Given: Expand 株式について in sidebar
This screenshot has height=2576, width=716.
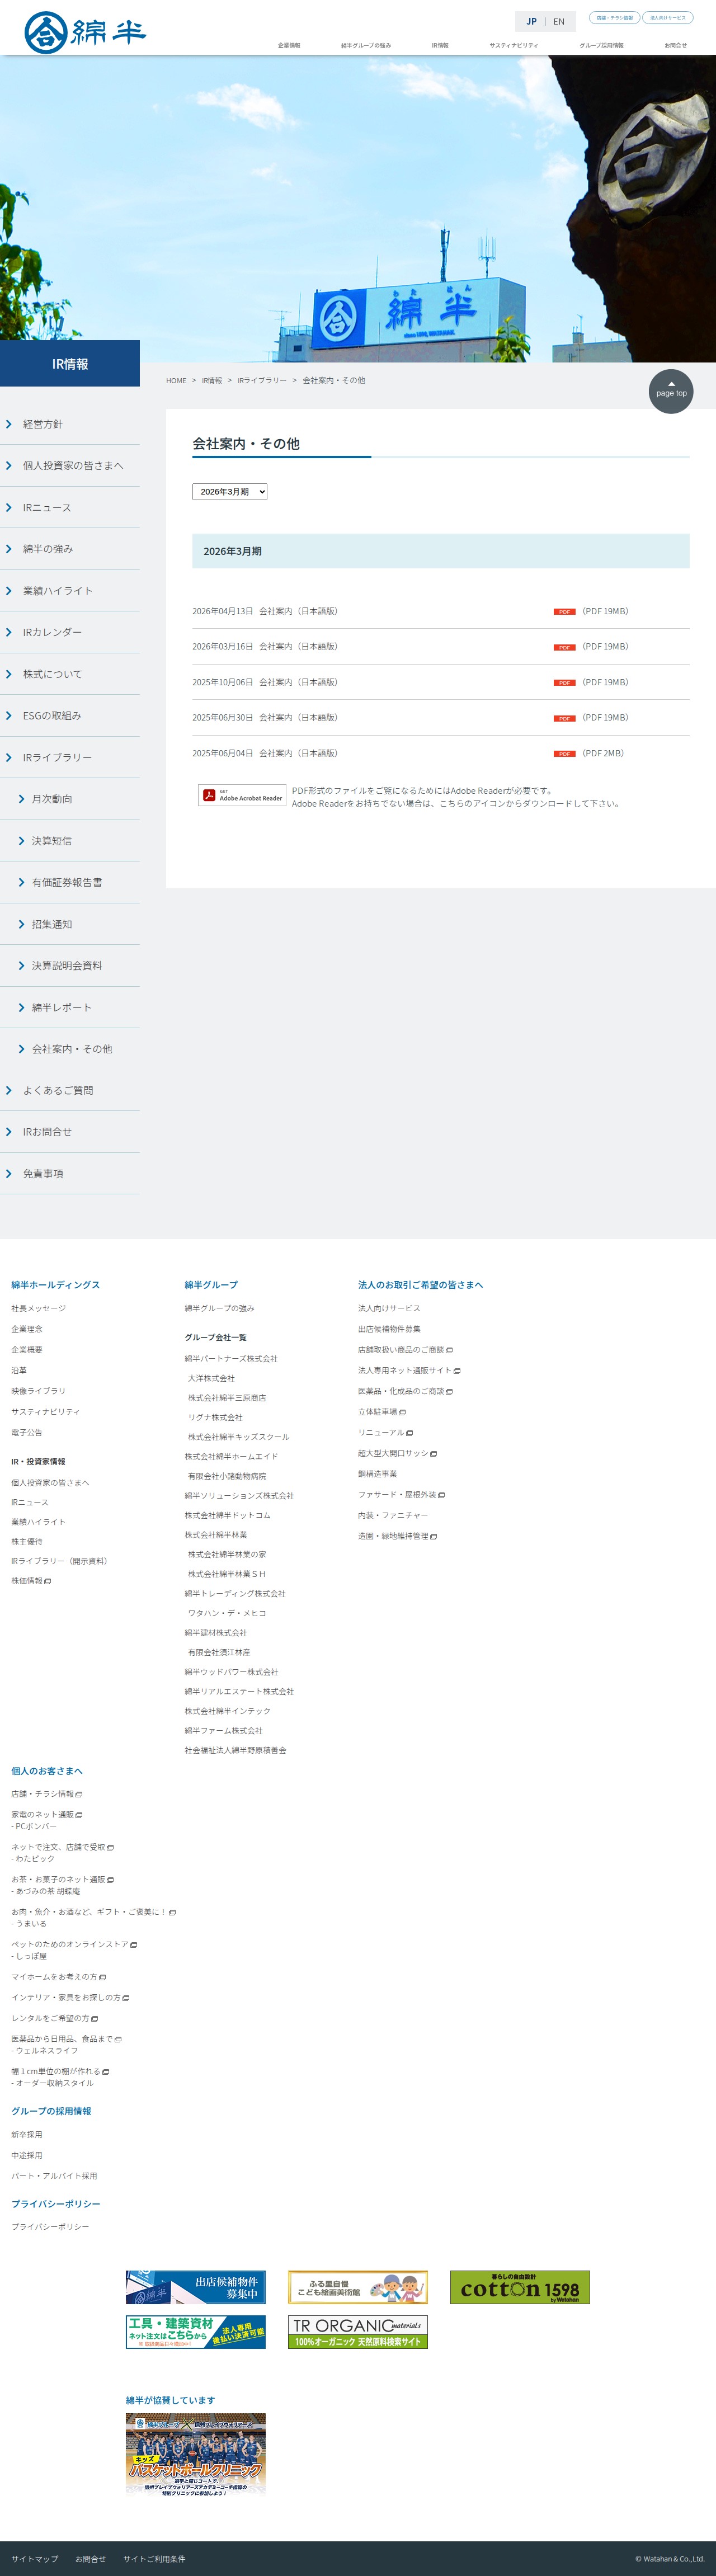Looking at the screenshot, I should click(70, 674).
